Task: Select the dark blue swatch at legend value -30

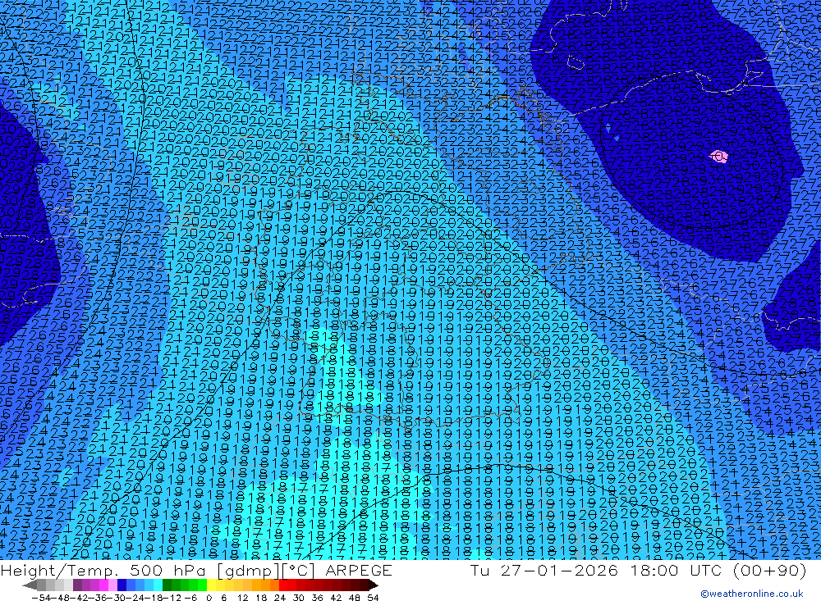Action: tap(122, 585)
